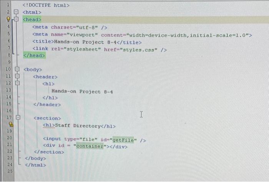Click the heading text on line 13

tap(82, 92)
